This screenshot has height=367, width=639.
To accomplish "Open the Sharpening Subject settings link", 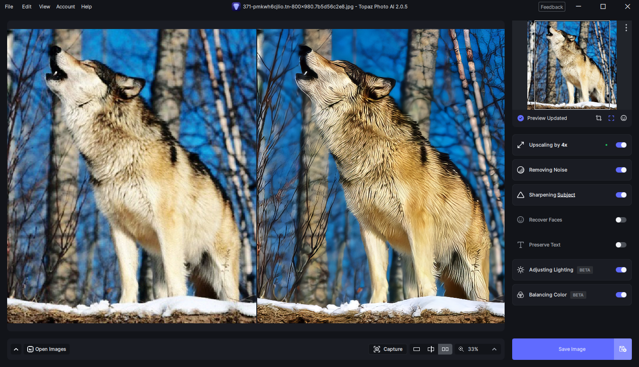I will (567, 195).
